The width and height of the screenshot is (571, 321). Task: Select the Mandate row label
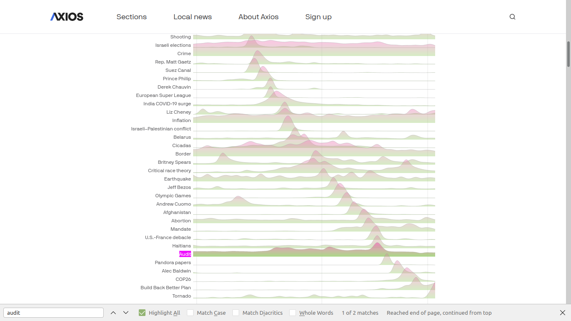[181, 229]
